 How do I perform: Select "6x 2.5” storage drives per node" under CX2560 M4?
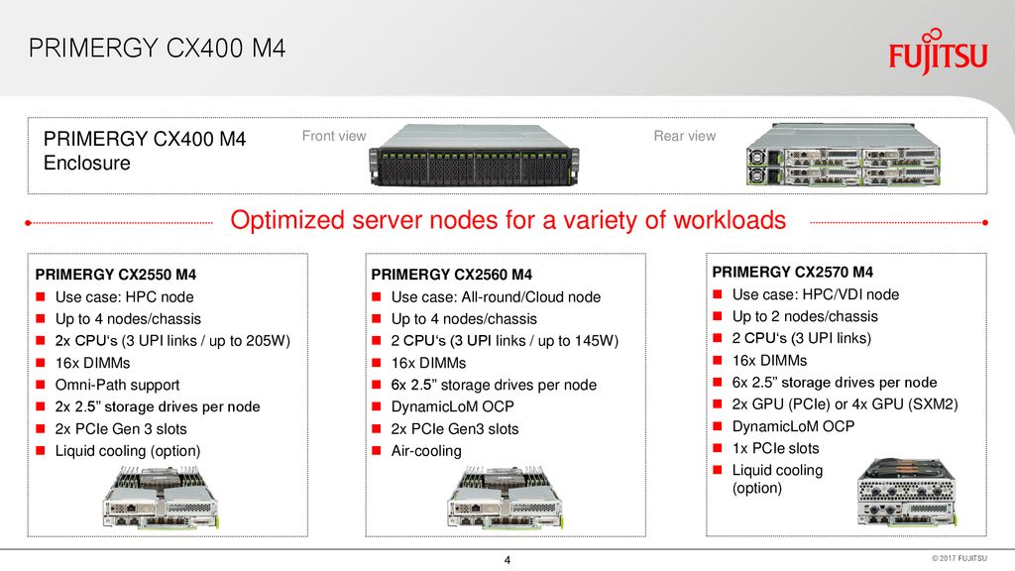click(x=494, y=386)
